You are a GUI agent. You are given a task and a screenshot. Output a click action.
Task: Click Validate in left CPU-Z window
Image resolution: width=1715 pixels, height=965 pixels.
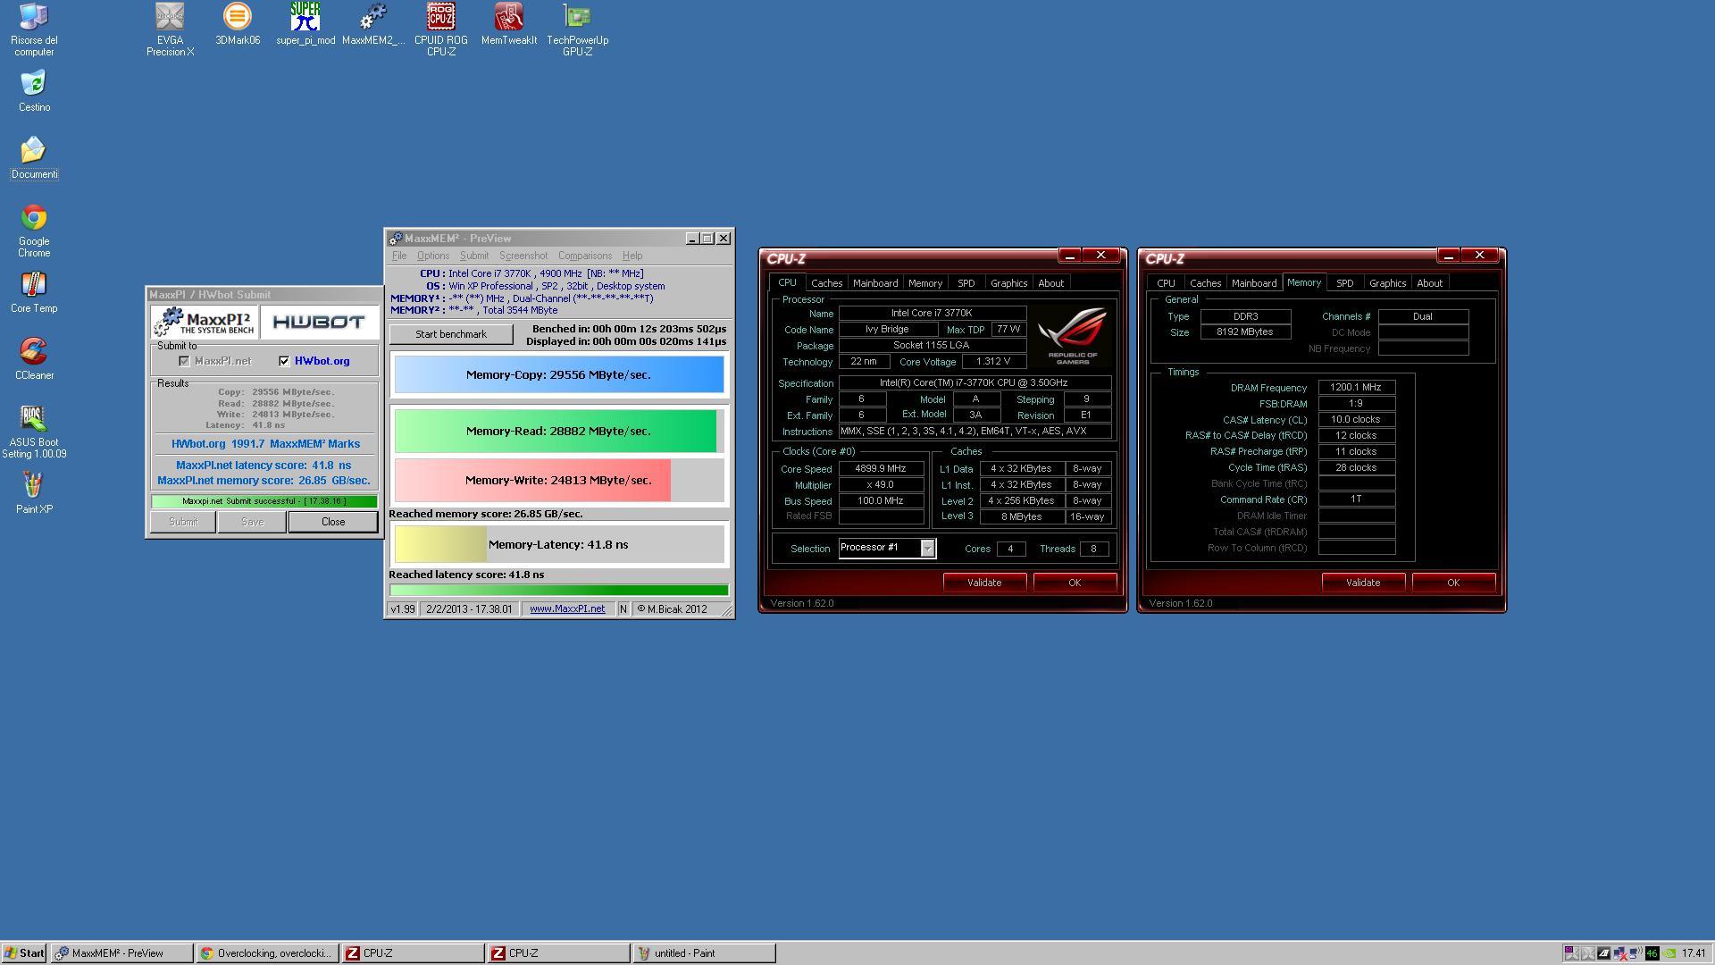984,583
